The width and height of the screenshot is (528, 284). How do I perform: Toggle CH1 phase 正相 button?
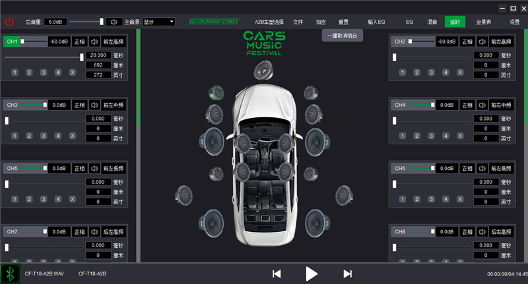(x=80, y=42)
